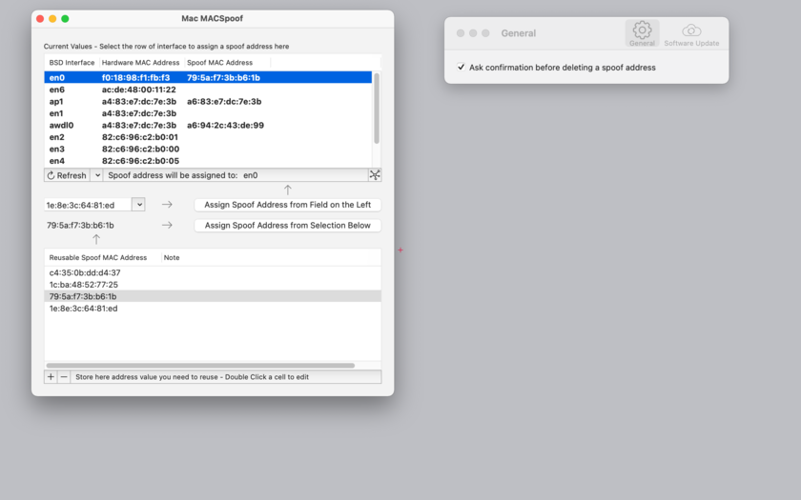The width and height of the screenshot is (801, 500).
Task: Click the BSD Interface column header
Action: (72, 62)
